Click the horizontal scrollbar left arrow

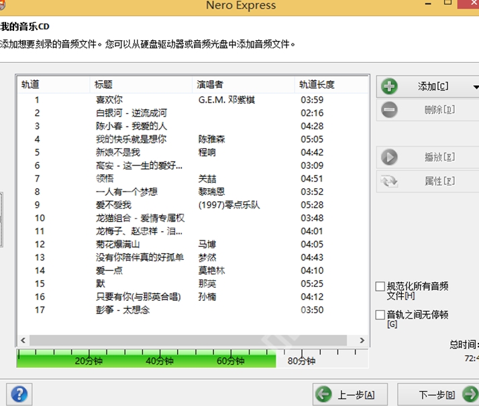(x=23, y=340)
